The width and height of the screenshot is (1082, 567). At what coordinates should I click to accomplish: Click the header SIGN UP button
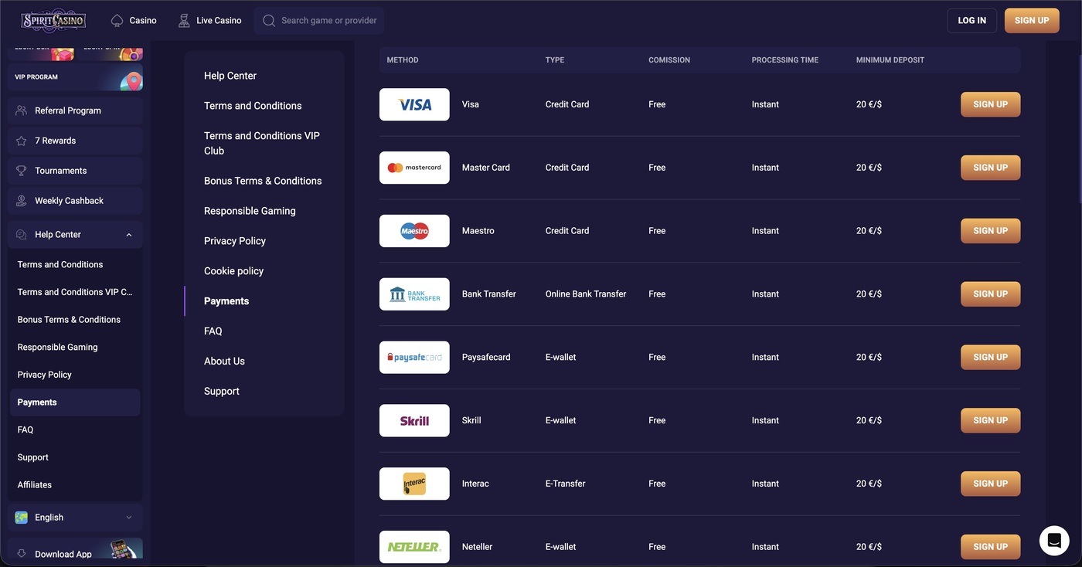[x=1032, y=21]
